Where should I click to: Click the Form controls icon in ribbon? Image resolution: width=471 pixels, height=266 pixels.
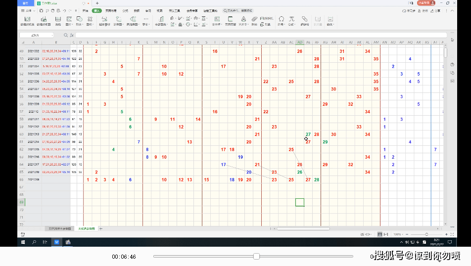(330, 21)
